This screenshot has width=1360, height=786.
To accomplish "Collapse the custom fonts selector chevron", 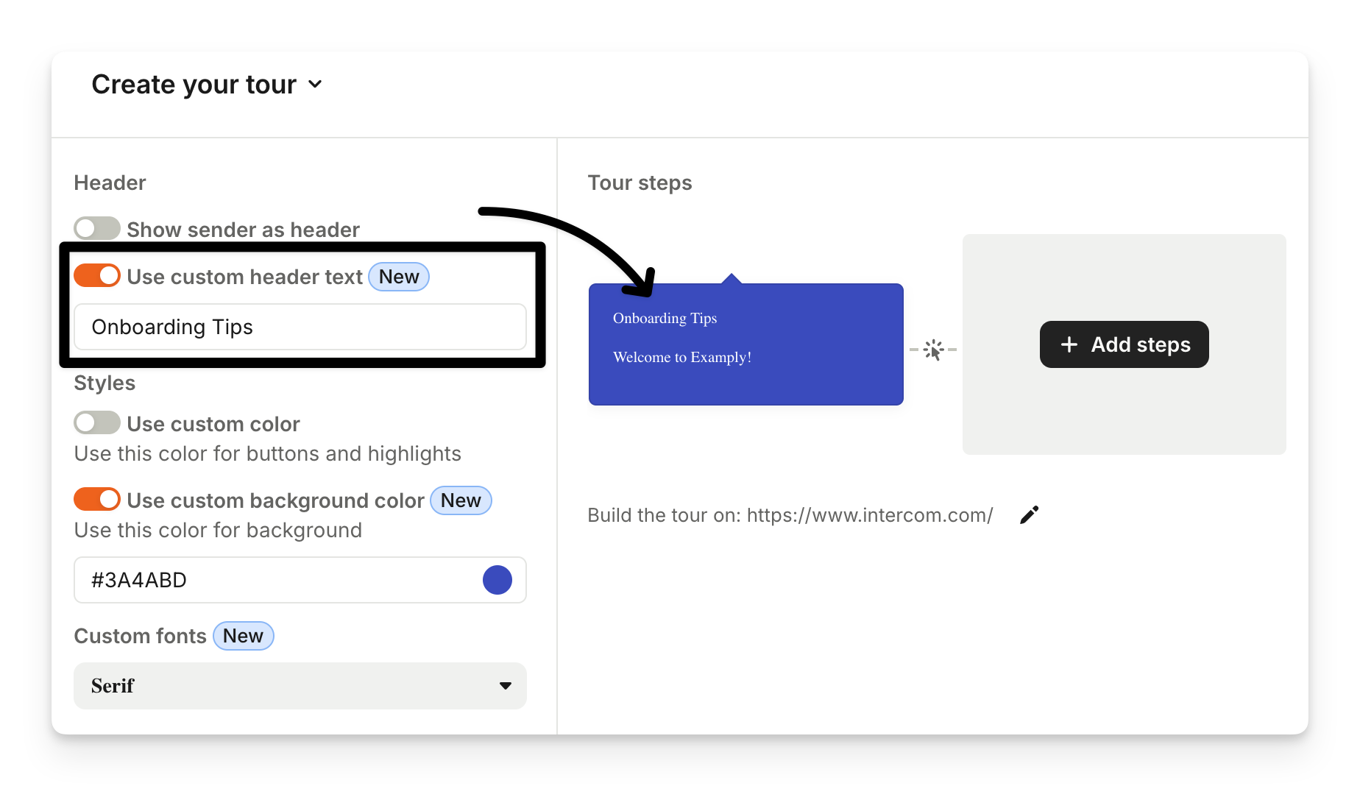I will tap(505, 686).
